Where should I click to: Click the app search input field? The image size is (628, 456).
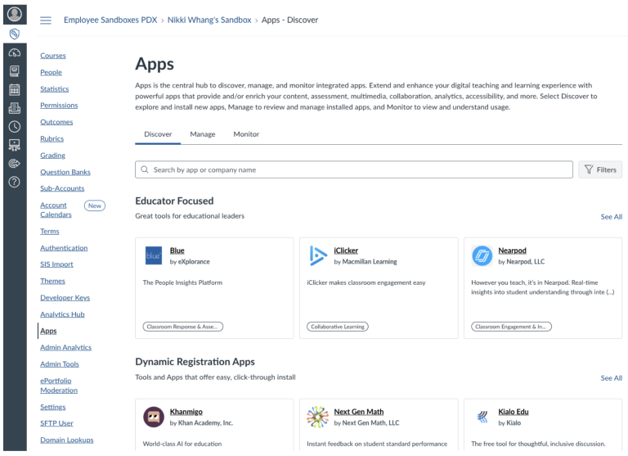pos(354,169)
